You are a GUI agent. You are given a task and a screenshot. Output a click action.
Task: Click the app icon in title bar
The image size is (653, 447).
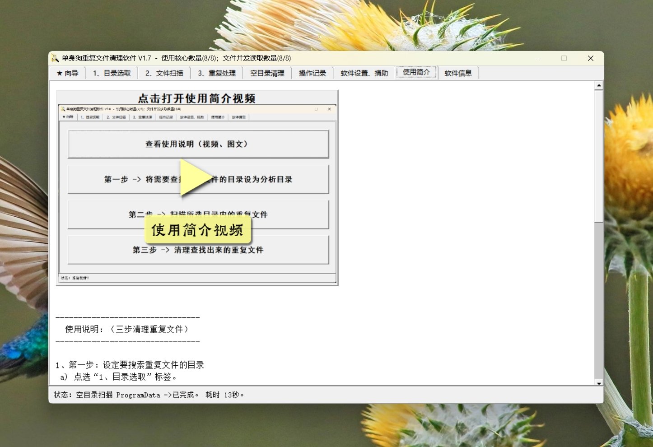pos(55,58)
